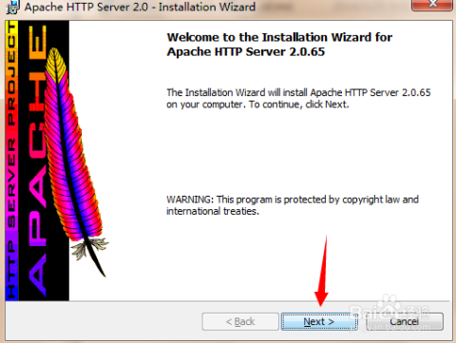Click the 'Apache HTTP Server 2.0 - Installation Wizard' title

tap(140, 7)
